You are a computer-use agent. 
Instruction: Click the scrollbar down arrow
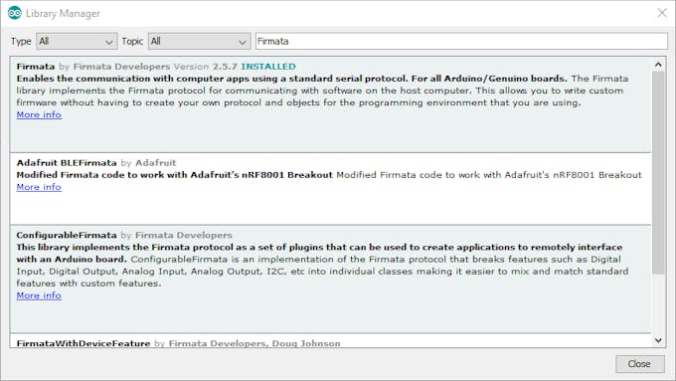tap(658, 340)
